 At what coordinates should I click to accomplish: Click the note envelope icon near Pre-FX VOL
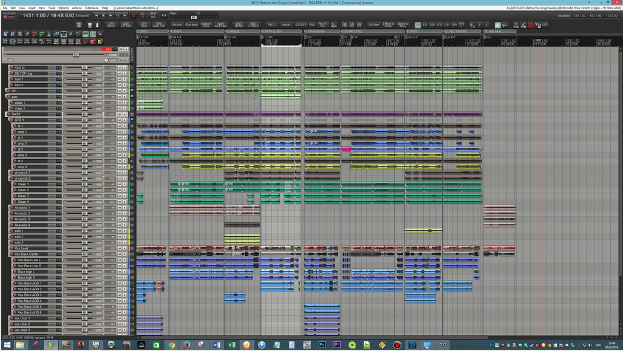pyautogui.click(x=334, y=25)
